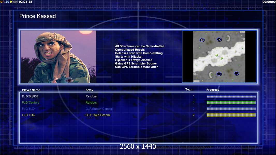
Task: Click the Player Name column header
Action: tap(31, 90)
